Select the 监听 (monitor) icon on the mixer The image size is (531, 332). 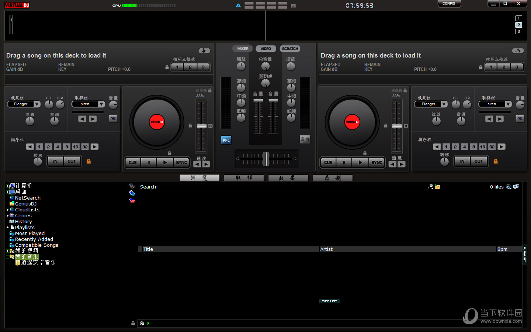(305, 139)
